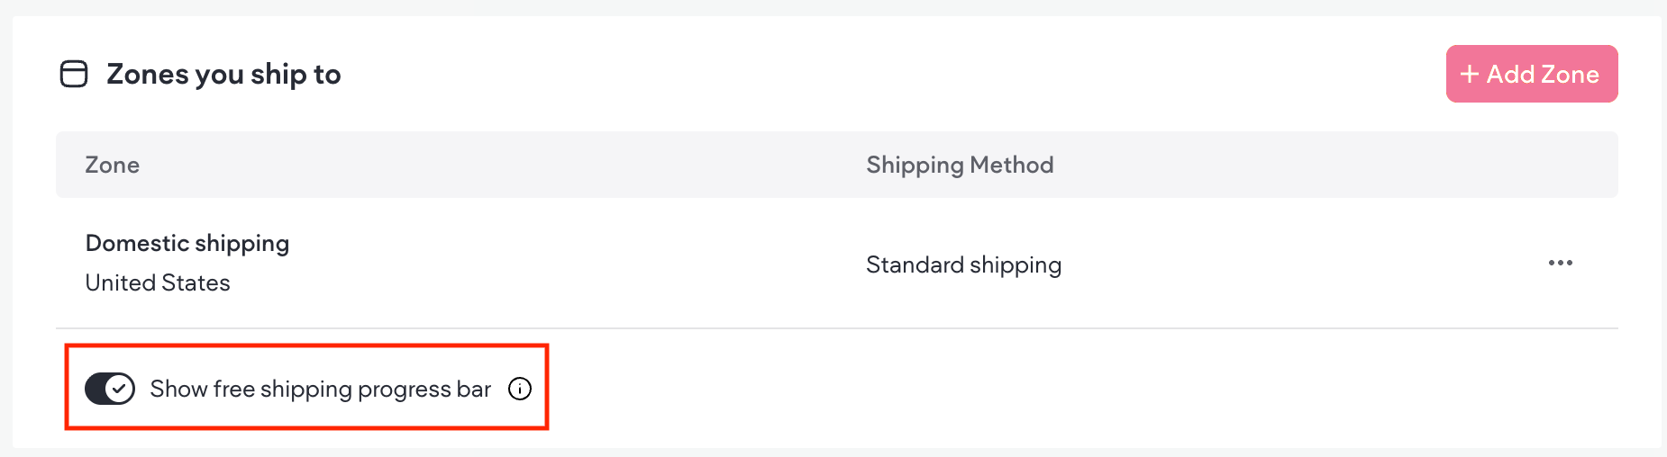Viewport: 1667px width, 457px height.
Task: Click the words 'Add Zone' on the button
Action: point(1543,74)
